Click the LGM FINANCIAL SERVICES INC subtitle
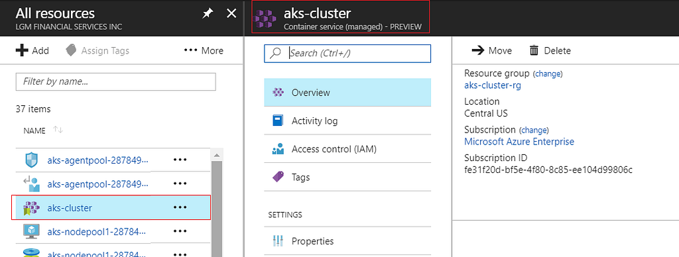Viewport: 679px width, 257px height. point(69,26)
